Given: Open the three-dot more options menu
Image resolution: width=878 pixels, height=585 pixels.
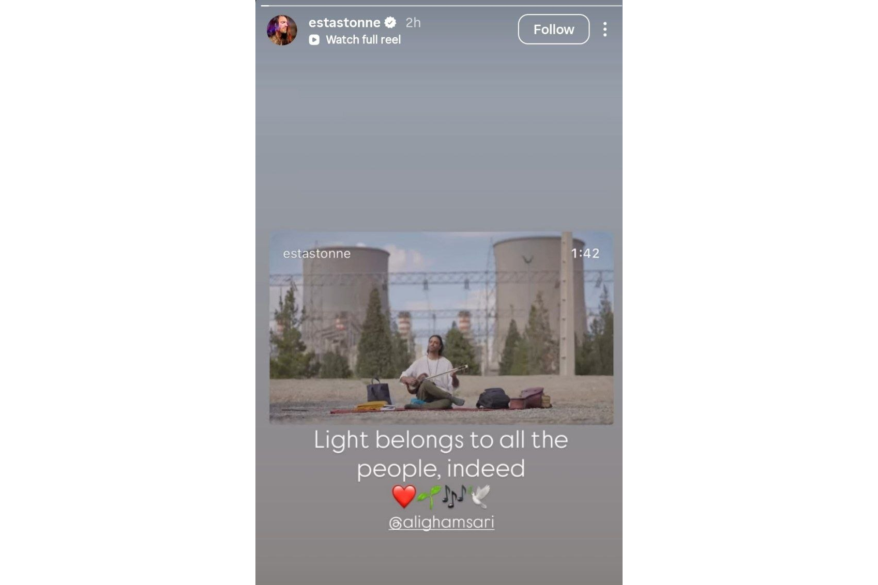Looking at the screenshot, I should point(604,29).
